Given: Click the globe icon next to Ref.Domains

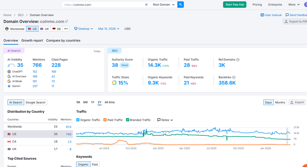Looking at the screenshot, I should [238, 60].
